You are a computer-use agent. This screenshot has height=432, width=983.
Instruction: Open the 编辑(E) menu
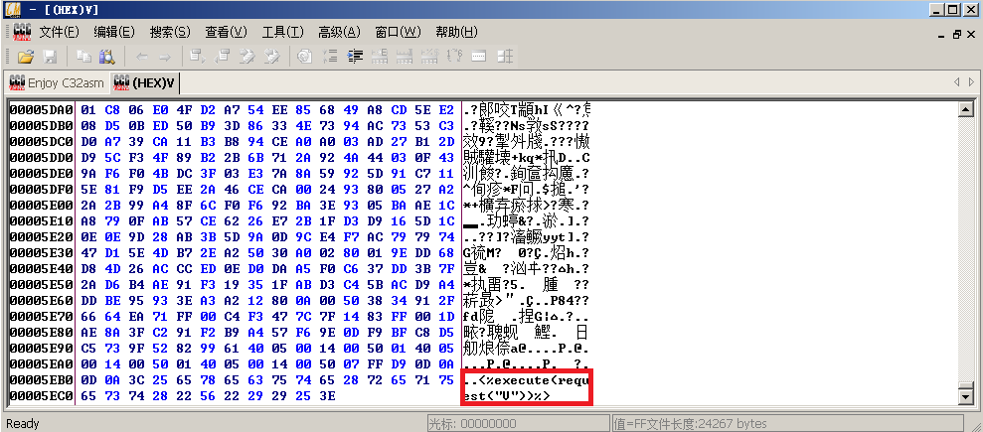point(114,32)
